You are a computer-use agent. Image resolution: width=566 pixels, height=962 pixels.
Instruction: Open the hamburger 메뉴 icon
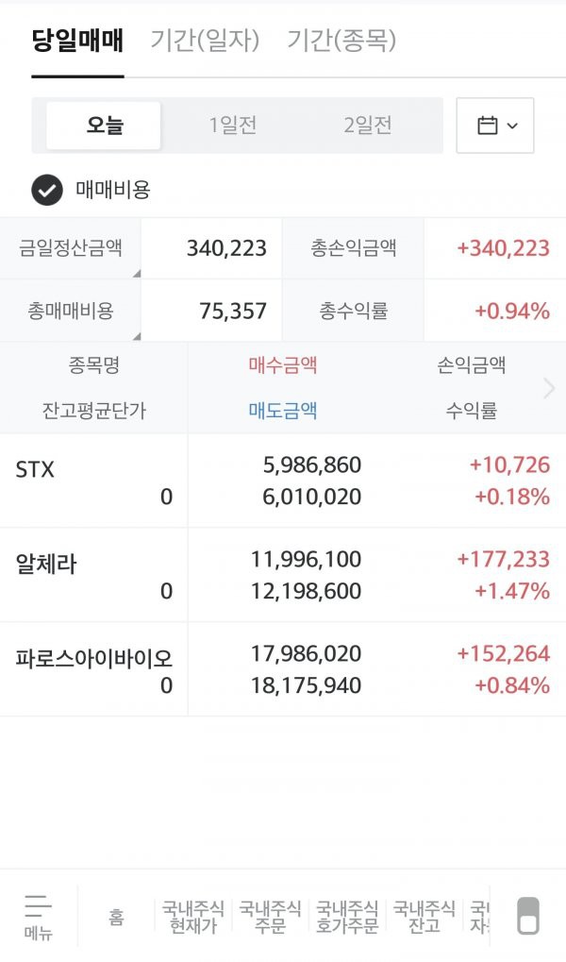38,917
